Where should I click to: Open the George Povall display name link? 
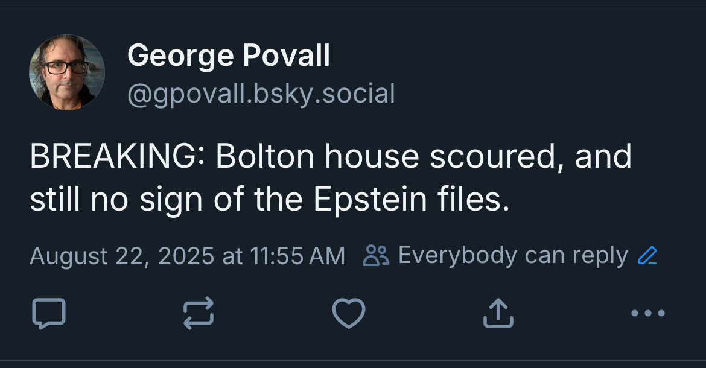point(229,56)
